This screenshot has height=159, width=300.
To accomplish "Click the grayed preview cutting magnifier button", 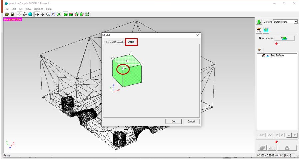I will (x=272, y=148).
